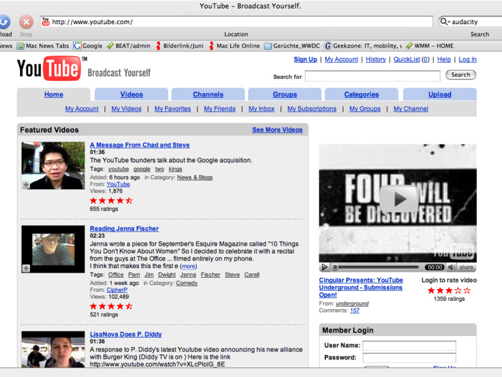Open My Groups in sub-navigation
This screenshot has height=377, width=502.
365,109
